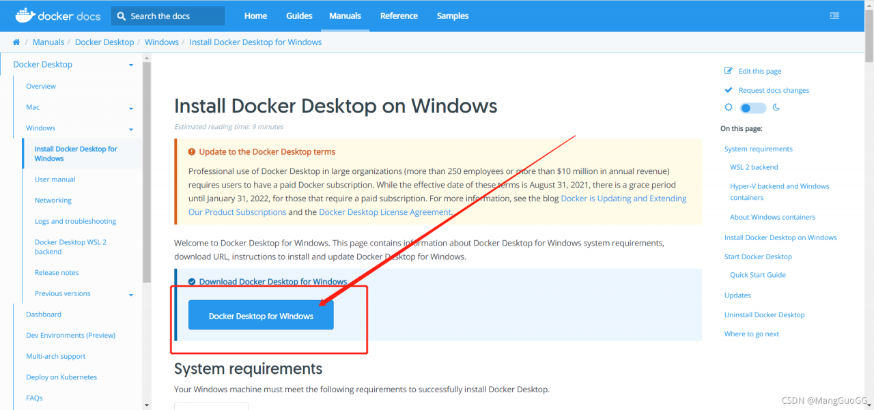Toggle the dark mode switch
The height and width of the screenshot is (410, 874).
[752, 107]
